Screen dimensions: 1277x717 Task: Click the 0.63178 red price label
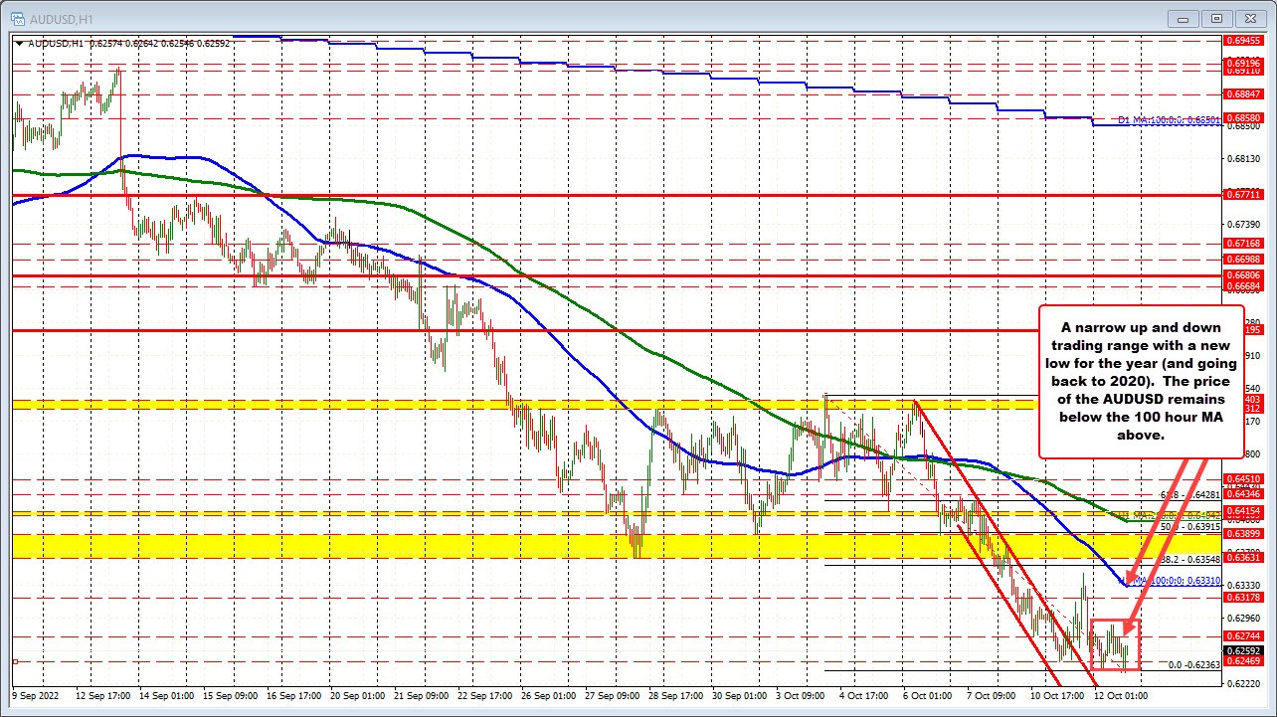(x=1241, y=597)
